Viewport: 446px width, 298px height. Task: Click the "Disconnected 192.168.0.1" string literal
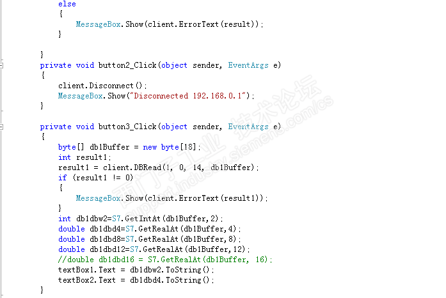click(189, 96)
